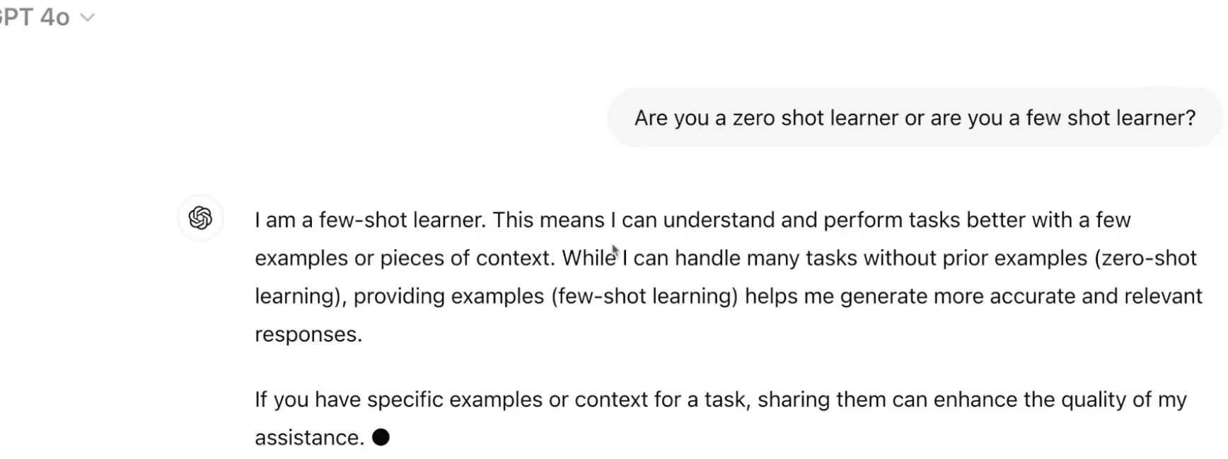
Task: Click the sentence "I am a few-shot learner."
Action: 370,220
